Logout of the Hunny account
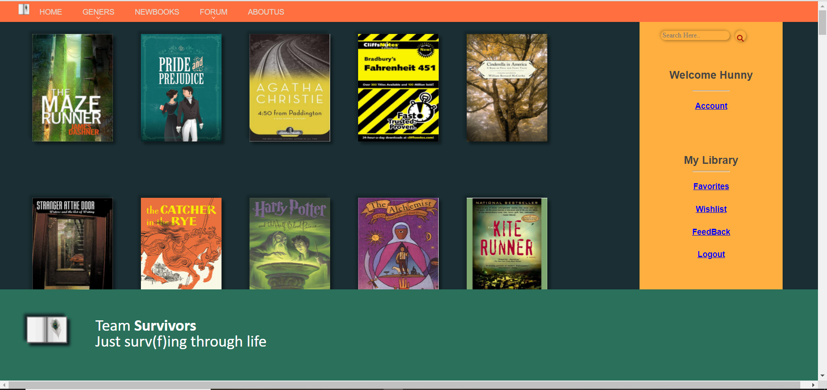 [x=711, y=254]
